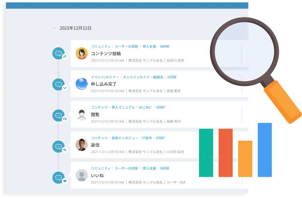Click the timeline icon with checkmark badge
The width and height of the screenshot is (302, 198).
59,84
